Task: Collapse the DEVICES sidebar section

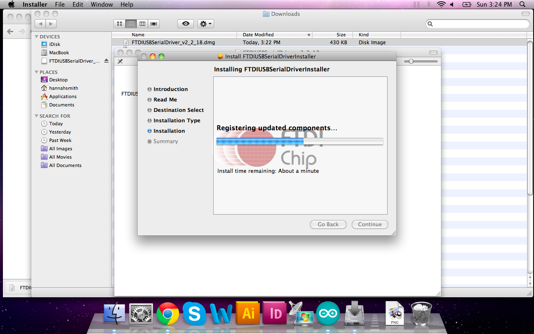Action: [36, 37]
